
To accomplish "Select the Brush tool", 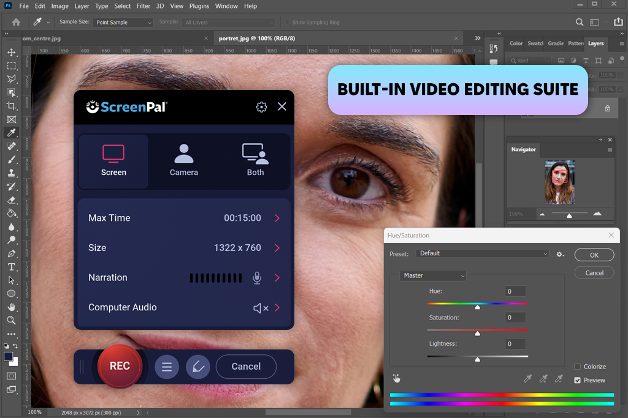I will click(12, 160).
